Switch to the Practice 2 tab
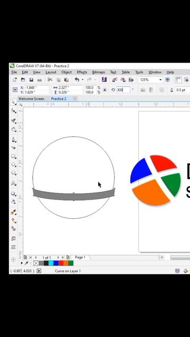 [59, 98]
